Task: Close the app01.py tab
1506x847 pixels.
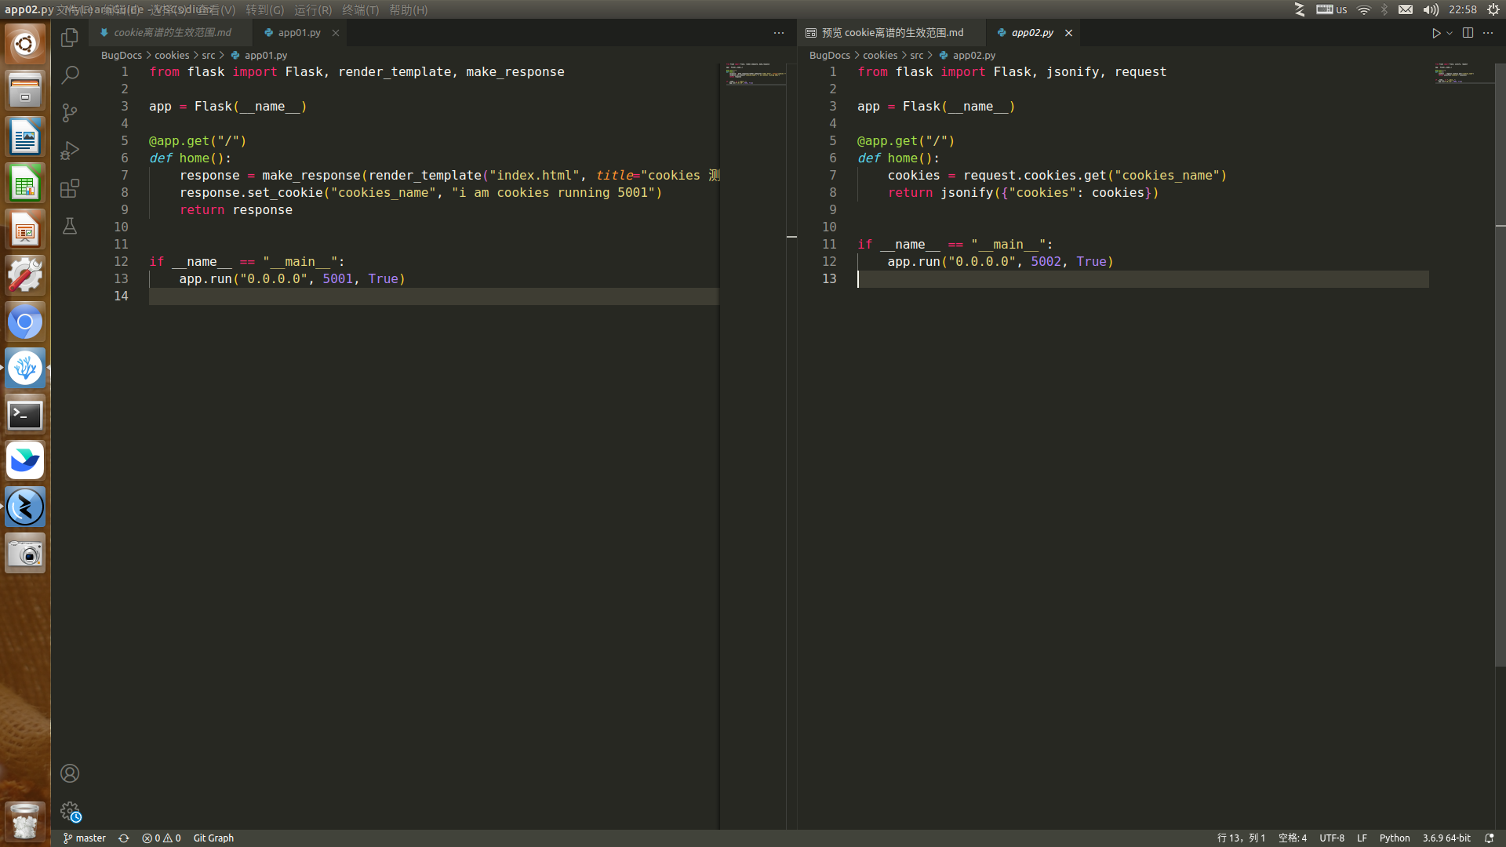Action: pos(336,33)
